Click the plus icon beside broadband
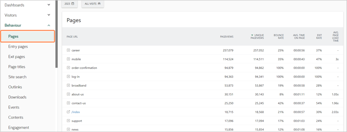This screenshot has width=347, height=132. (68, 85)
